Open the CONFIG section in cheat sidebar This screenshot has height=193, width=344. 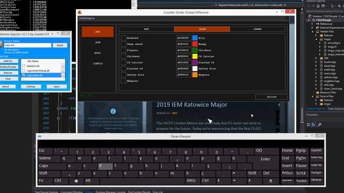pyautogui.click(x=98, y=63)
